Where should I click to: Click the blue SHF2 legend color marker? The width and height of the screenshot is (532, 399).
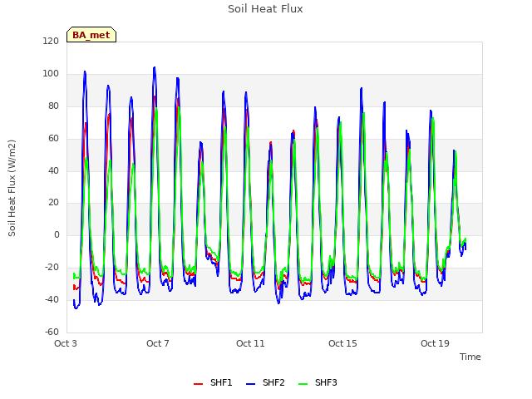[250, 384]
